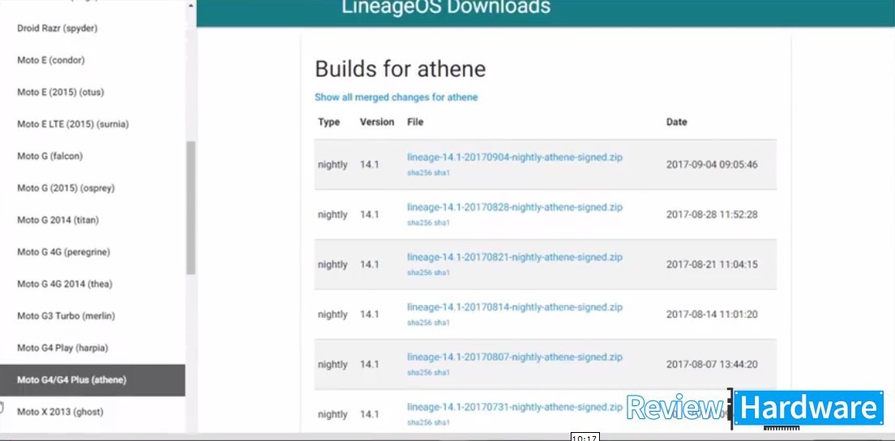Click the Date column header
The width and height of the screenshot is (895, 441).
tap(676, 122)
